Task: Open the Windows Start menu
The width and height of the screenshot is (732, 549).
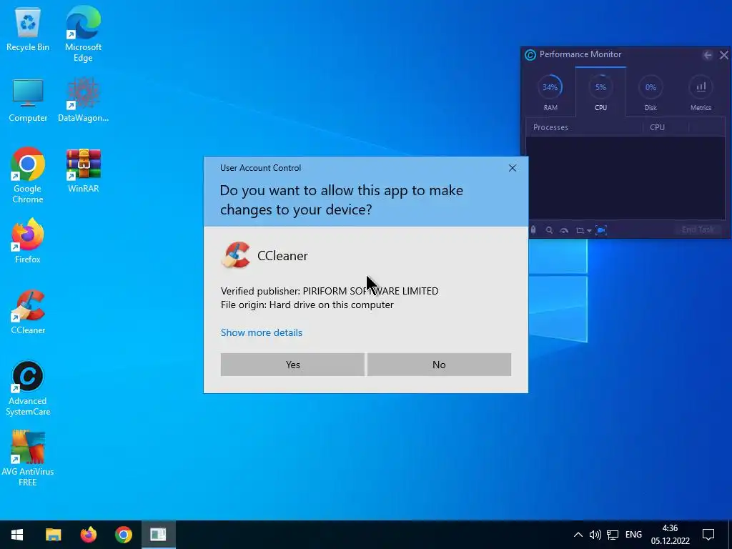Action: tap(17, 535)
